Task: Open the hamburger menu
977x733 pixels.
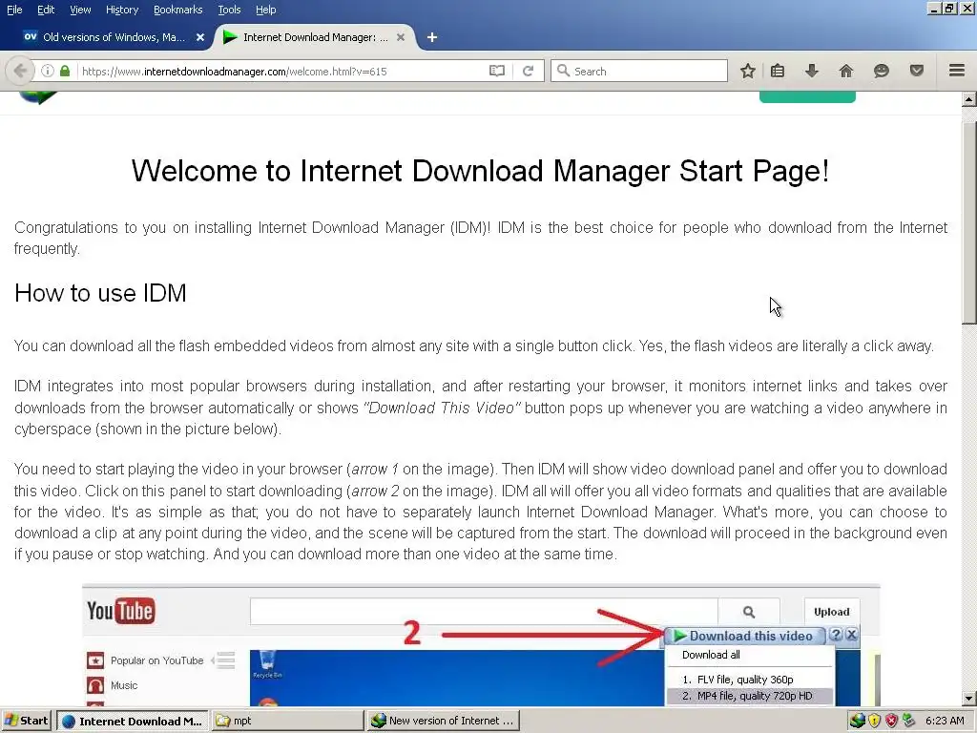Action: 957,71
